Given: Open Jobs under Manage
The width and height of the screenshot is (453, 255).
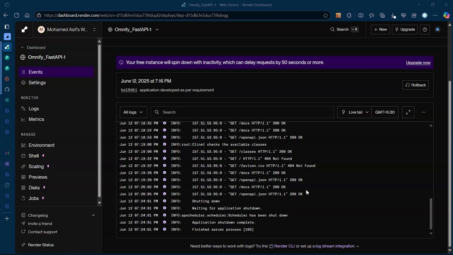Looking at the screenshot, I should 57,198.
